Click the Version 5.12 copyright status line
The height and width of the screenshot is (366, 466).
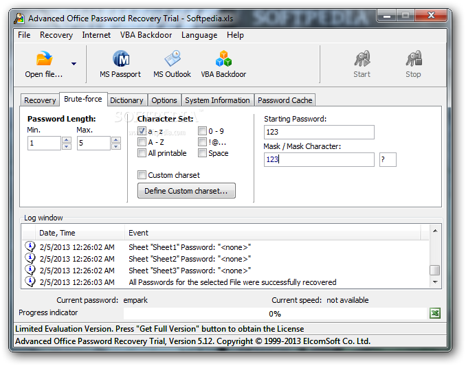click(x=193, y=341)
